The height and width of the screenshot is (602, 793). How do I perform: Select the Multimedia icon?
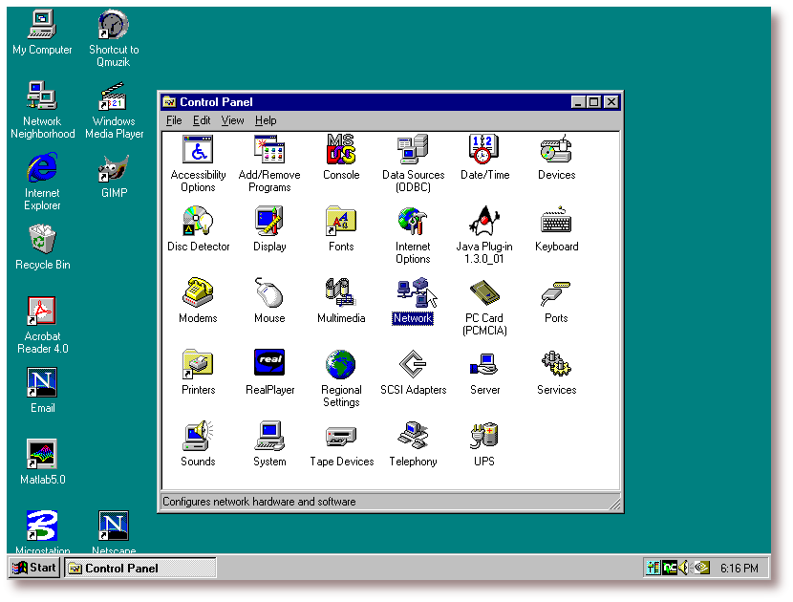[341, 293]
